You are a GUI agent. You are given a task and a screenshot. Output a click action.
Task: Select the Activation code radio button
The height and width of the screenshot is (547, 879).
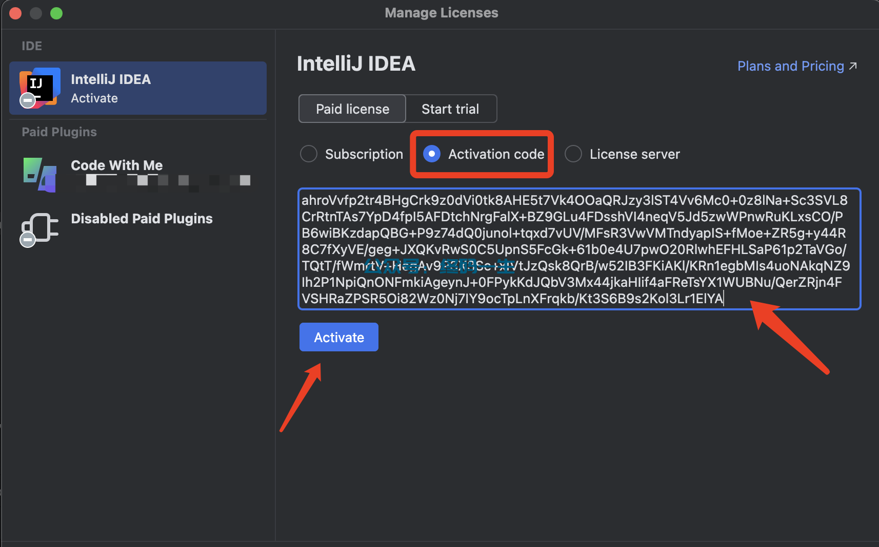point(432,154)
